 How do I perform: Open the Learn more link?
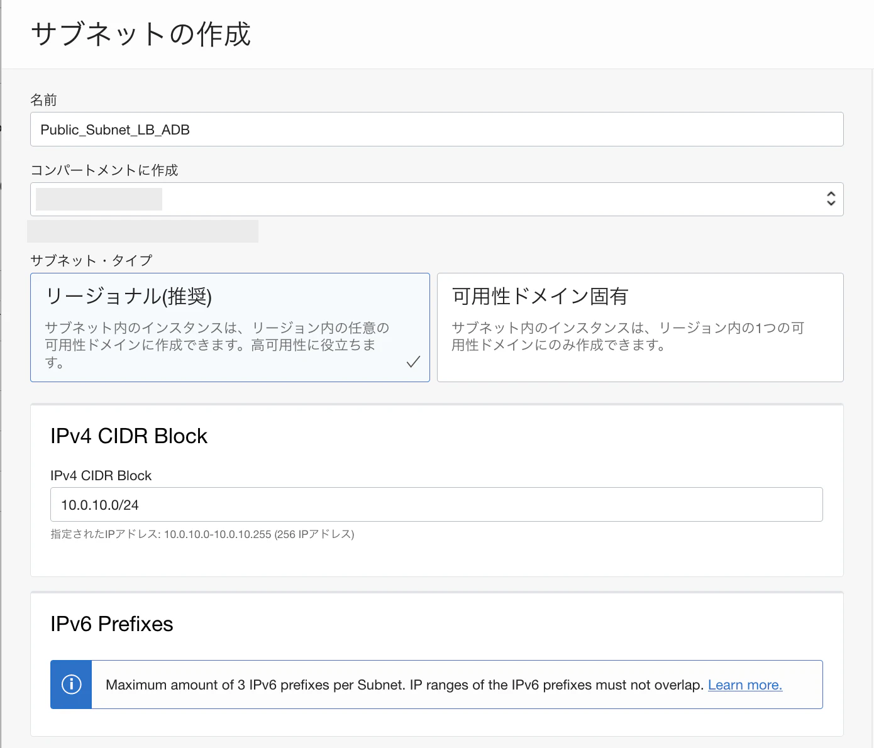[745, 685]
